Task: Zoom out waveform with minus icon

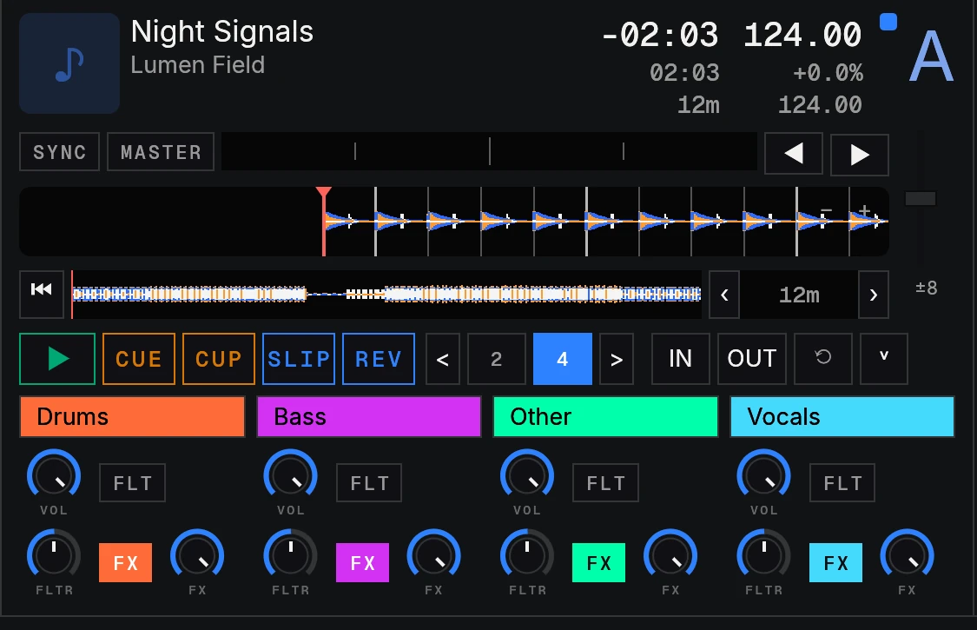Action: pyautogui.click(x=826, y=211)
